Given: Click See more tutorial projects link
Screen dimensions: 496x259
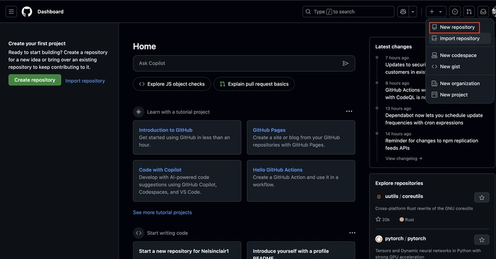Looking at the screenshot, I should pos(162,213).
